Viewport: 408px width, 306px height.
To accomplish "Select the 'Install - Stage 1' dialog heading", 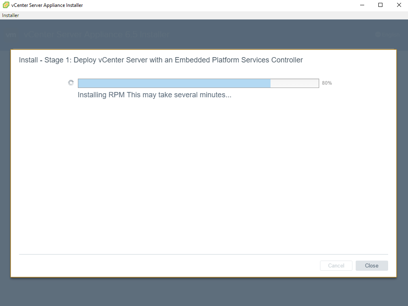I will coord(161,60).
